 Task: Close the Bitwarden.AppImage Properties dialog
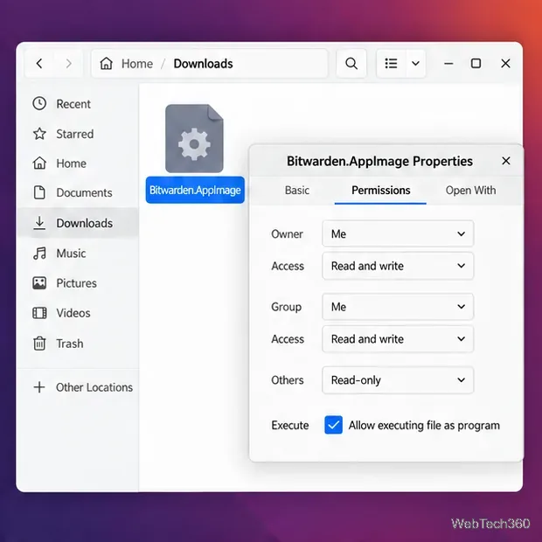pyautogui.click(x=505, y=161)
